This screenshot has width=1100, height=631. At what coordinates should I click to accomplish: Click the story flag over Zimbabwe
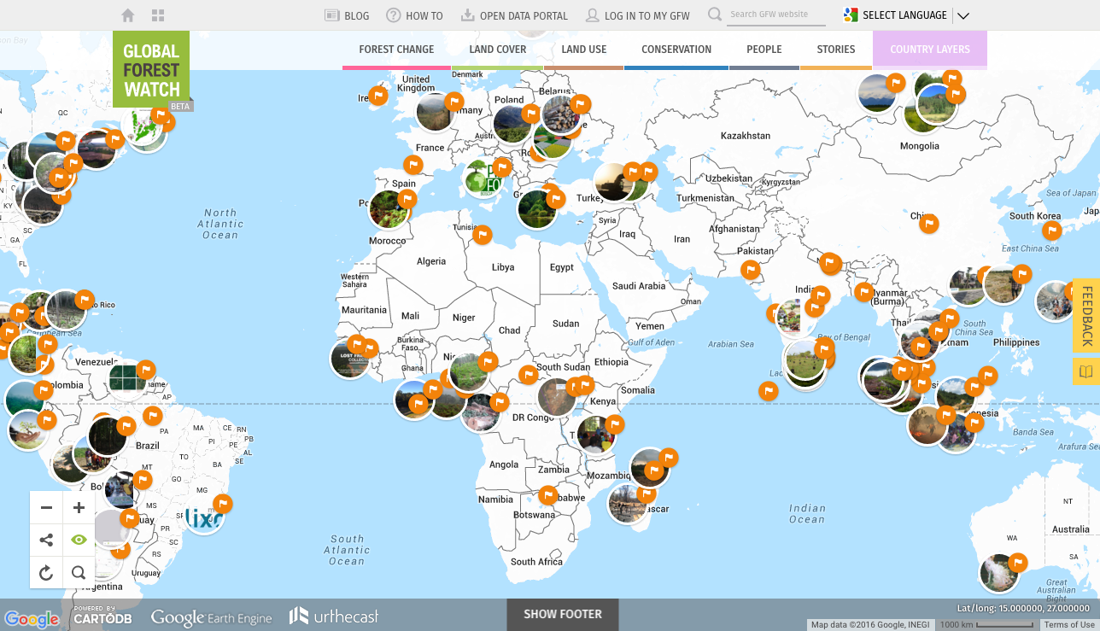coord(547,495)
